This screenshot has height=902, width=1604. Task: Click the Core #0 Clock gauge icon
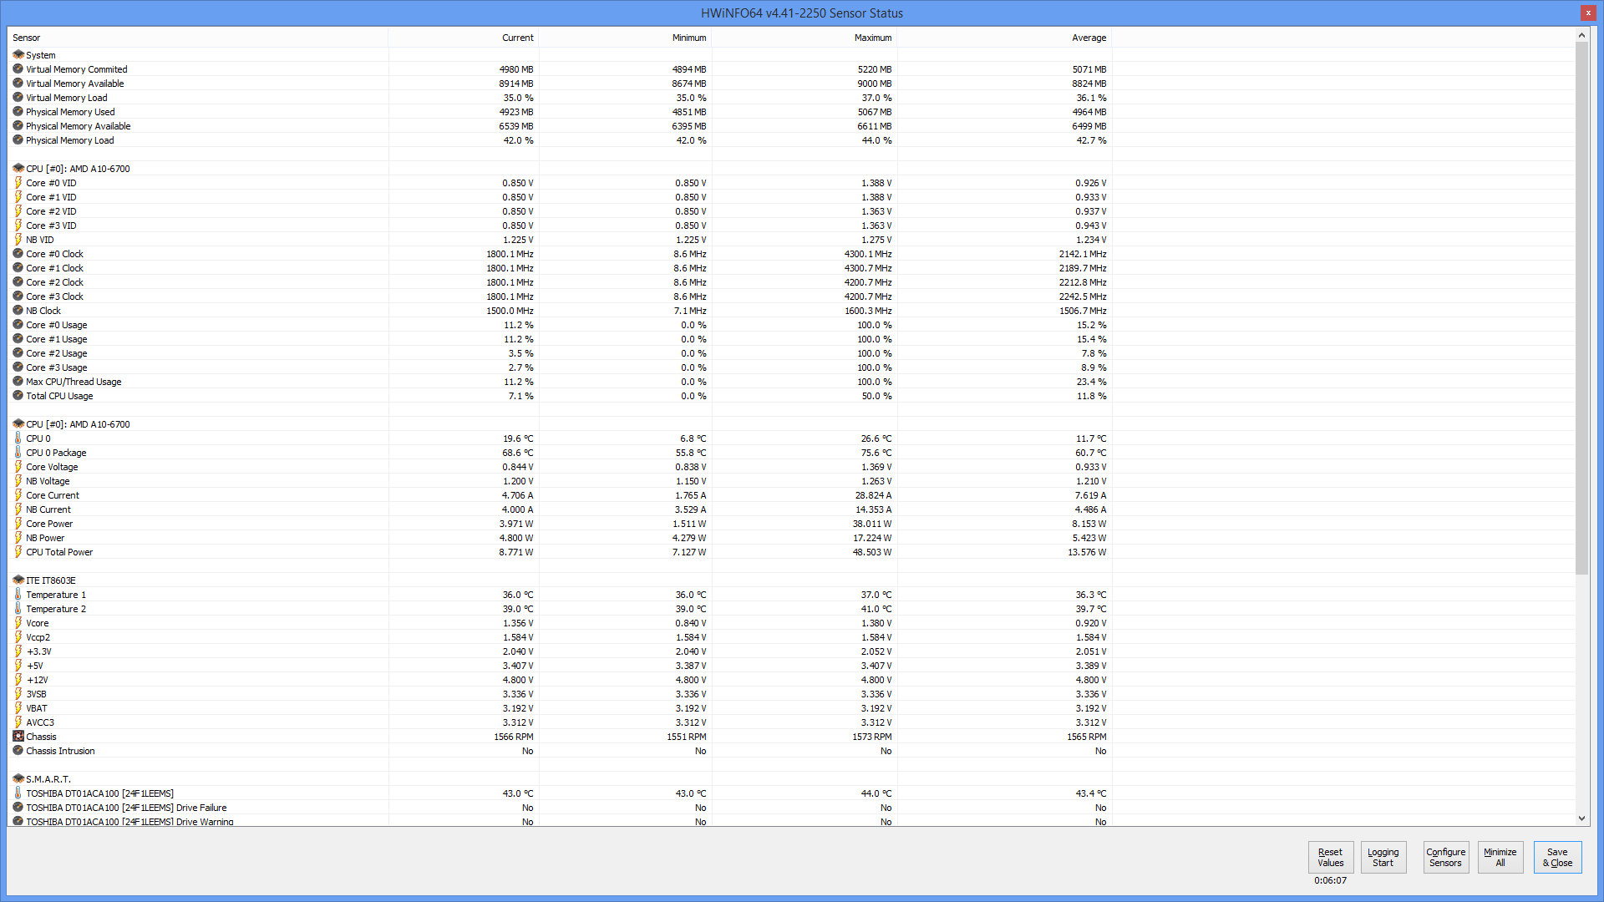click(18, 254)
